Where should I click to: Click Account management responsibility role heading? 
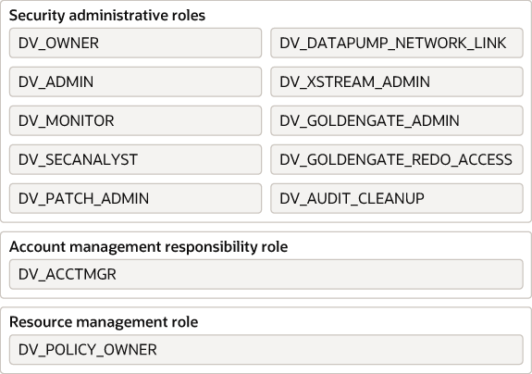(x=149, y=247)
